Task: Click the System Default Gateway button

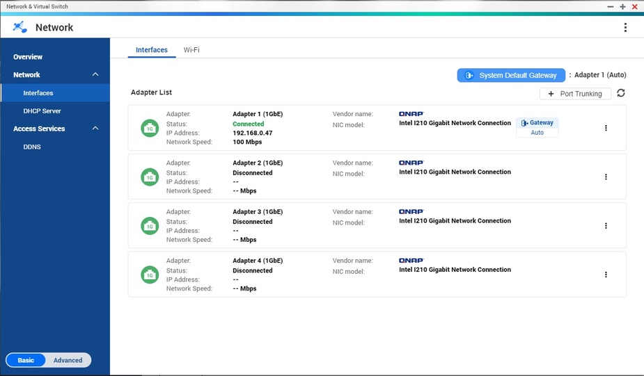Action: coord(511,75)
